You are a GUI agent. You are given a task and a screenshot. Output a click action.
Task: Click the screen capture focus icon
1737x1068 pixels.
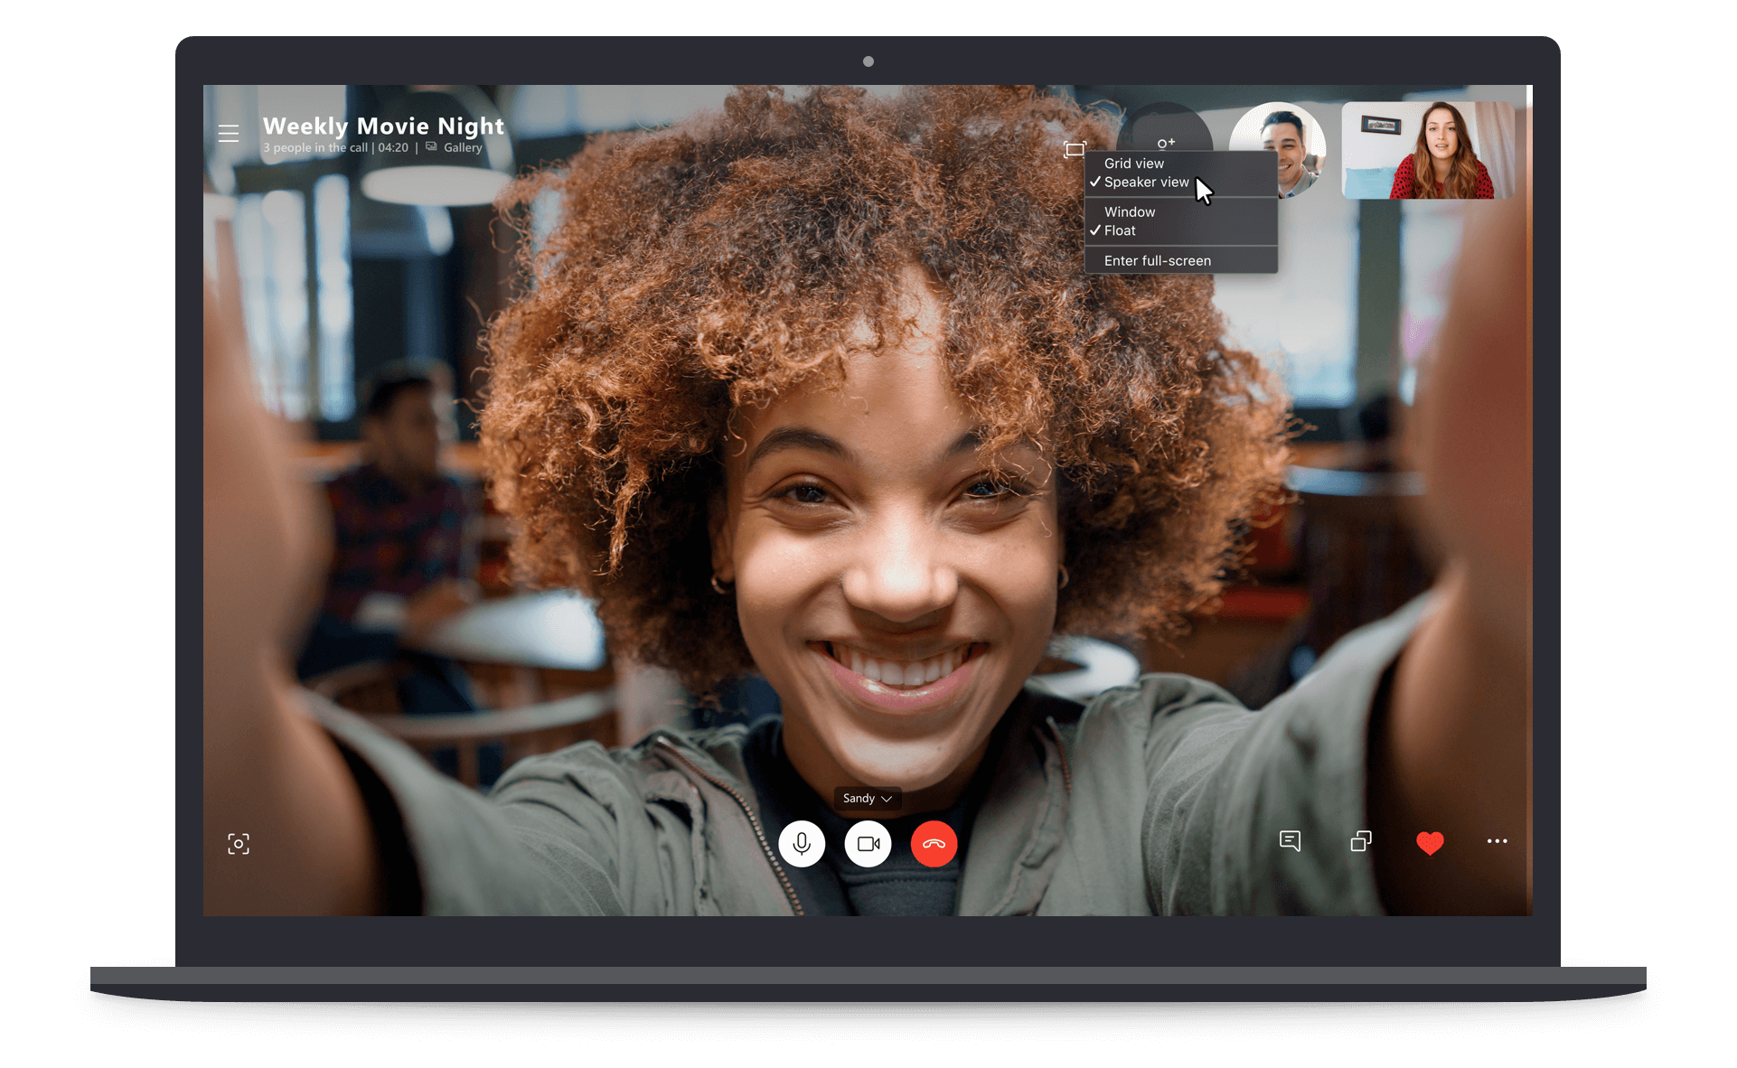click(x=239, y=844)
